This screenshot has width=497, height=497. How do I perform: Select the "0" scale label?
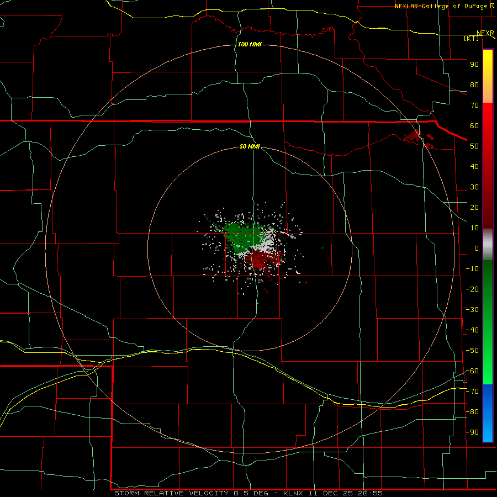point(477,248)
